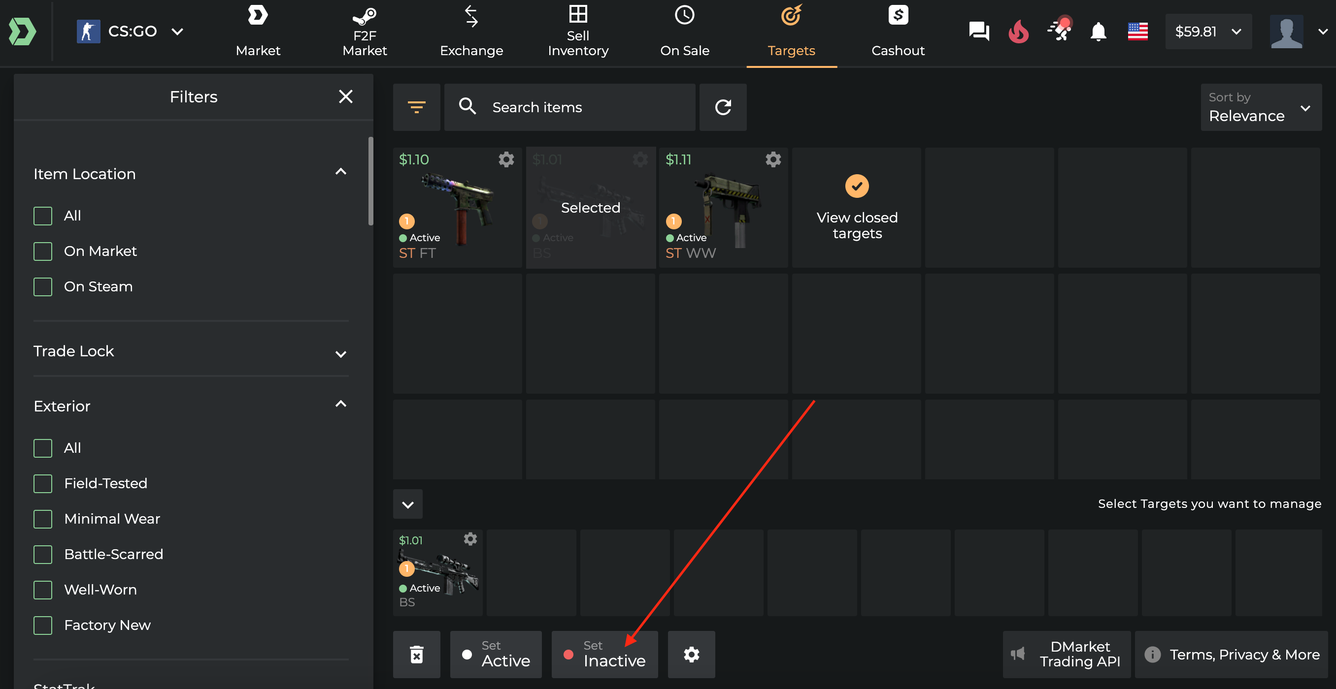1336x689 pixels.
Task: Focus the Search items field
Action: pyautogui.click(x=569, y=107)
